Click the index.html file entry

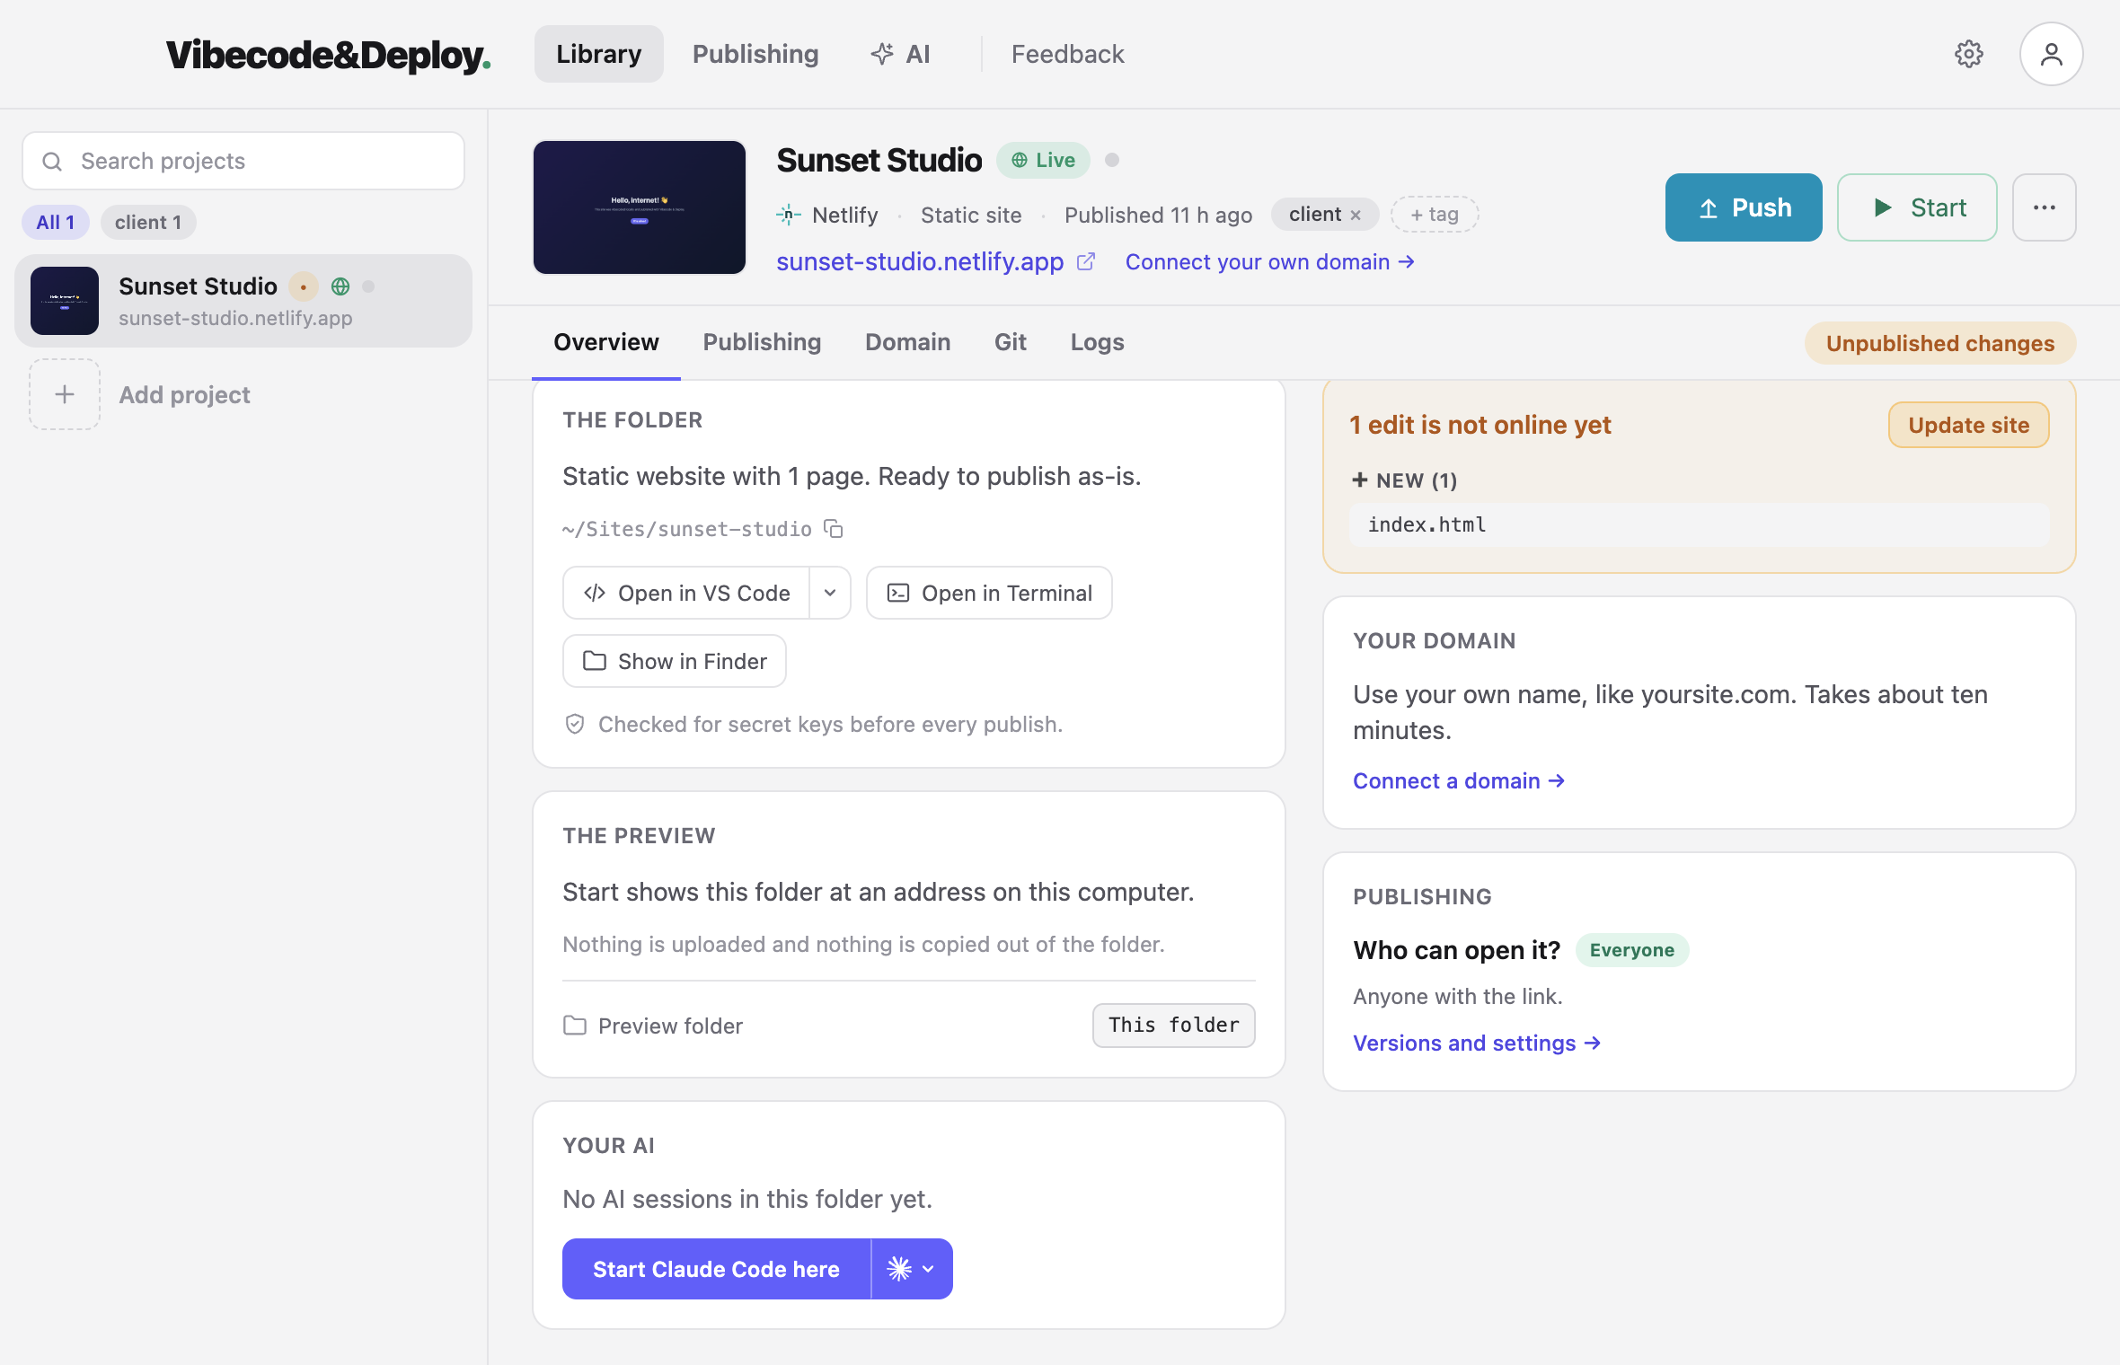click(x=1699, y=524)
